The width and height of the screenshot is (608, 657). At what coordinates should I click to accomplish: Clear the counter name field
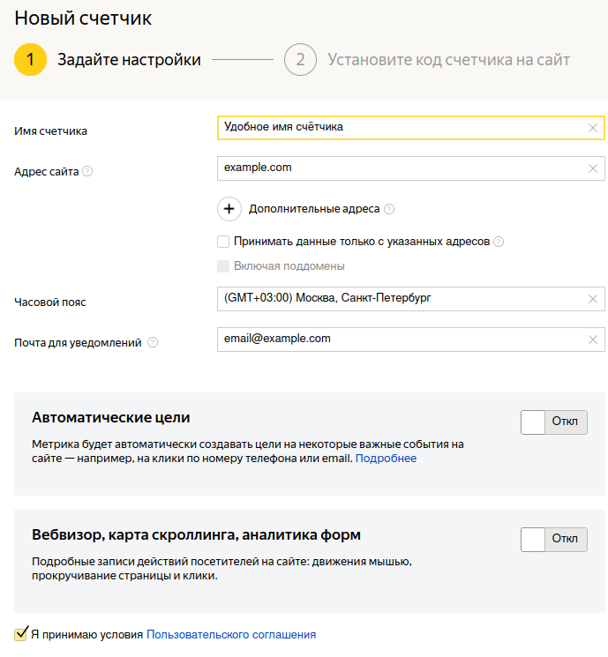pos(593,128)
